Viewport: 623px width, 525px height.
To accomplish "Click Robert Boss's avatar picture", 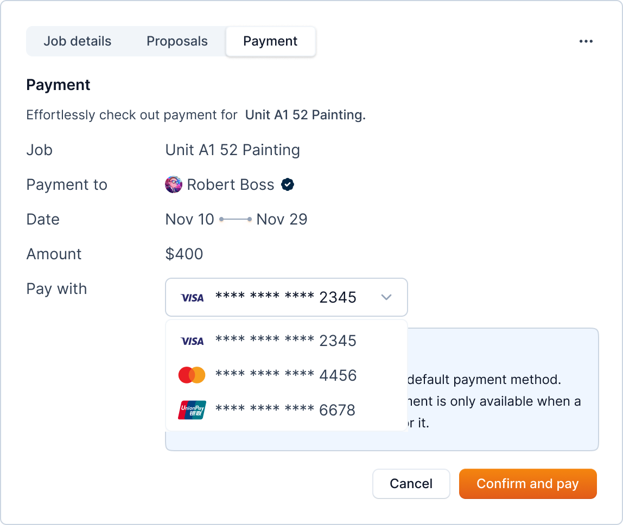I will 173,185.
